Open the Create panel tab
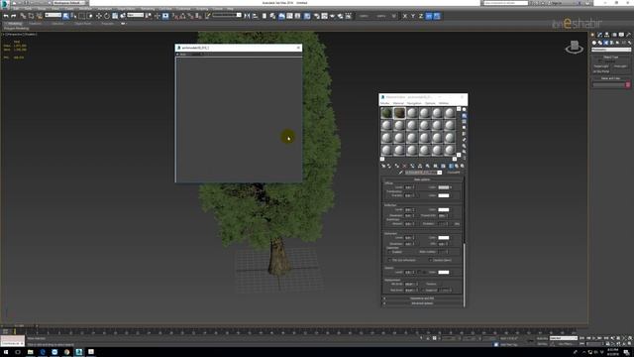Screen dimensions: 634x357 tap(592, 35)
